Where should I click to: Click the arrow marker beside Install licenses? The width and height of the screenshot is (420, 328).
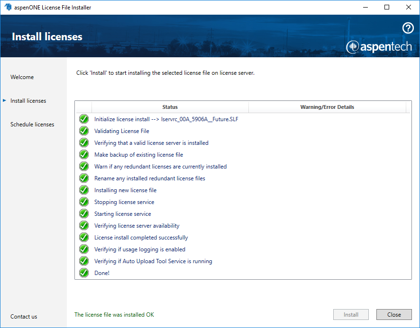(x=5, y=100)
